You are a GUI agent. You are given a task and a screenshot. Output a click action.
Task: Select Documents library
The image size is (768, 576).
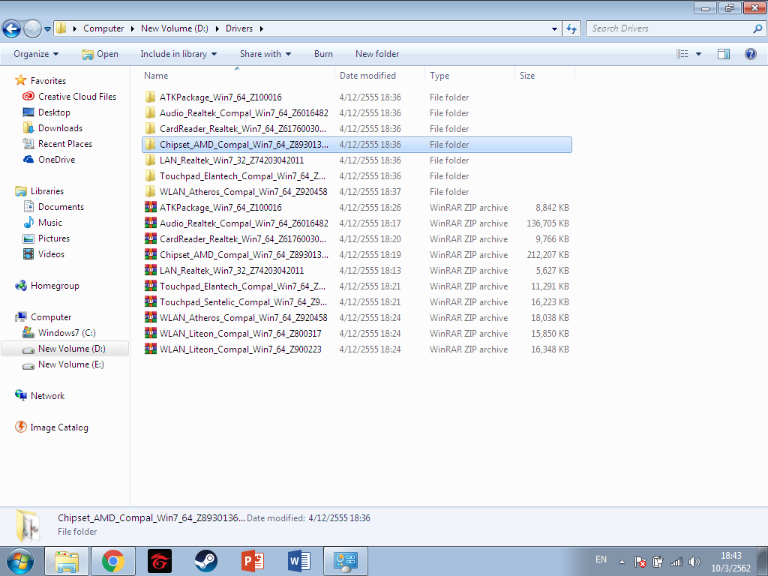pos(53,207)
